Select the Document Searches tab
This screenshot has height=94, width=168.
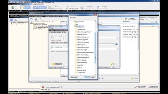point(38,4)
